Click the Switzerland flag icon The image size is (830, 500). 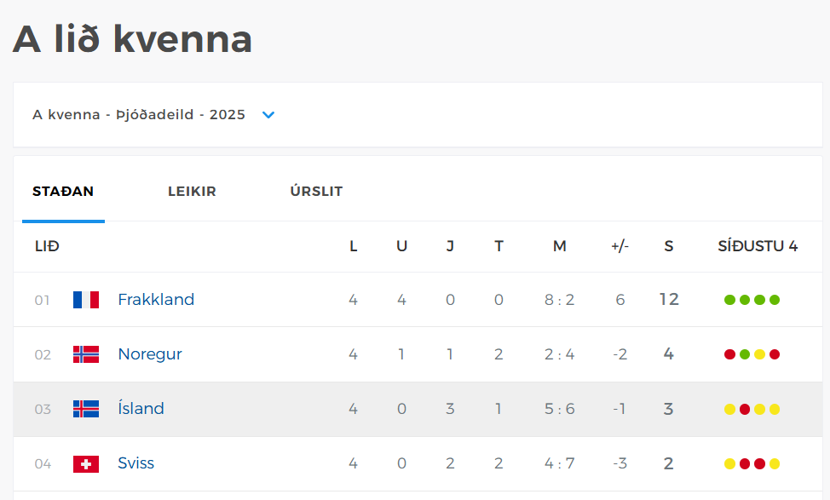coord(86,464)
